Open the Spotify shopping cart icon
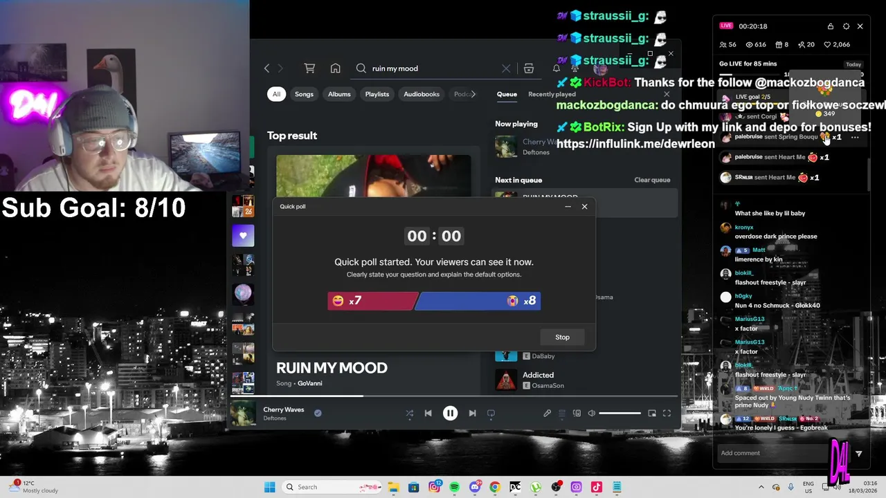The height and width of the screenshot is (498, 886). coord(309,68)
